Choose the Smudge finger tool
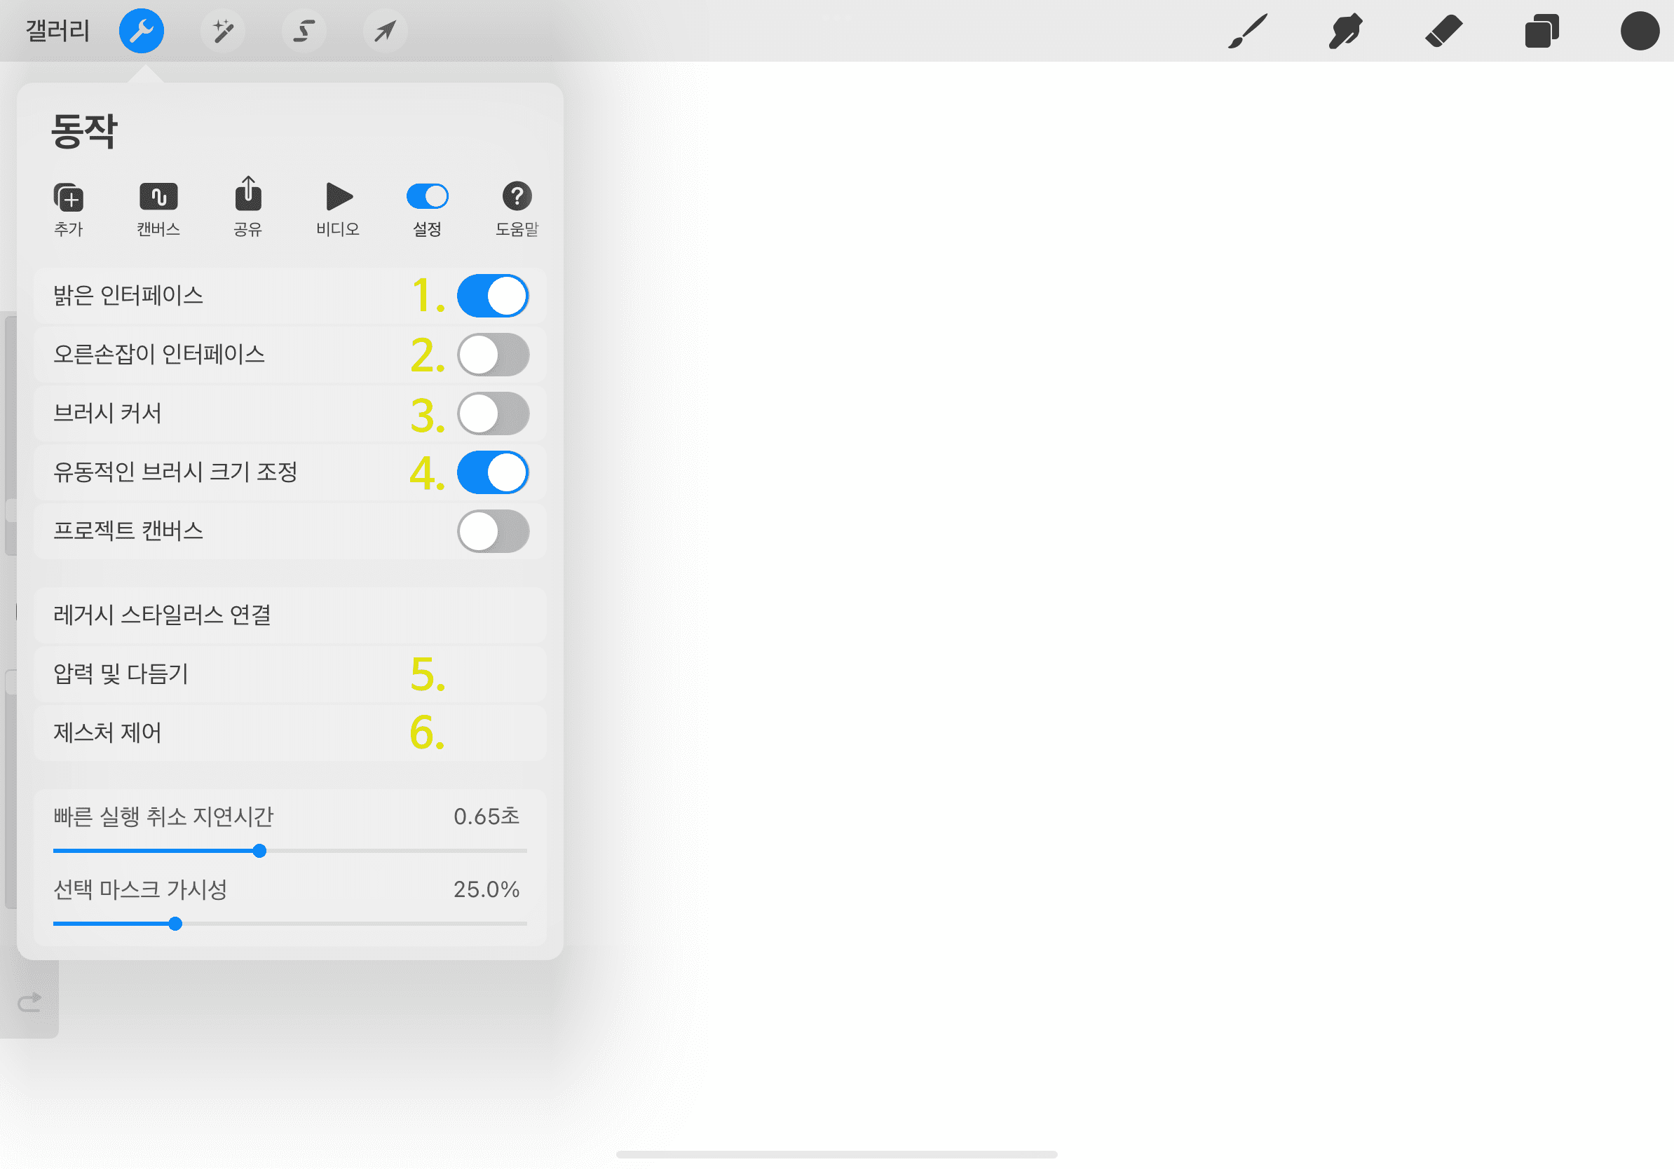Screen dimensions: 1674x1169 pyautogui.click(x=1345, y=32)
